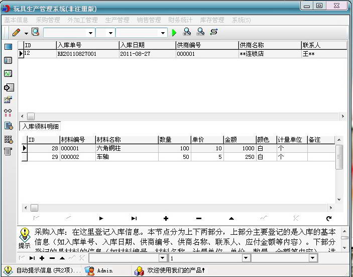This screenshot has width=353, height=277.
Task: Click the delete record minus icon in detail navigator
Action: pos(199,218)
